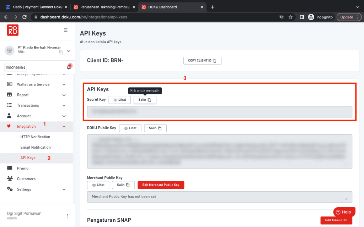Bookmark this page with star icon

point(290,17)
